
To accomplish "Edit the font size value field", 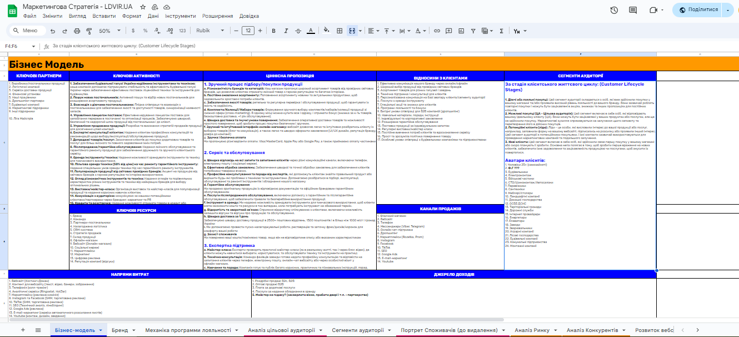I will (248, 31).
